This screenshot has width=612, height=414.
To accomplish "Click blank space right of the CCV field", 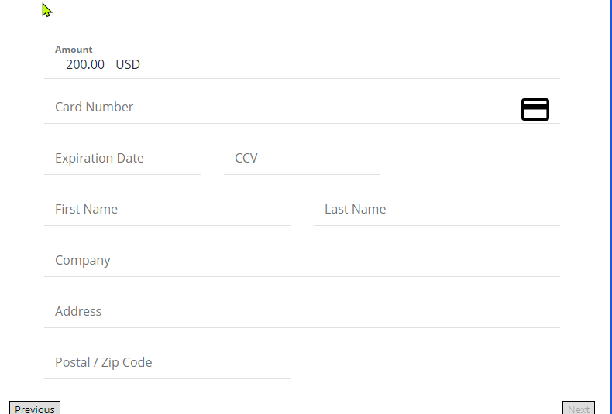I will click(470, 159).
